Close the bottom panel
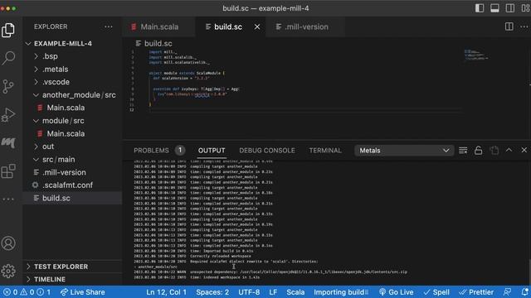Screen dimensions: 531x298 524,150
